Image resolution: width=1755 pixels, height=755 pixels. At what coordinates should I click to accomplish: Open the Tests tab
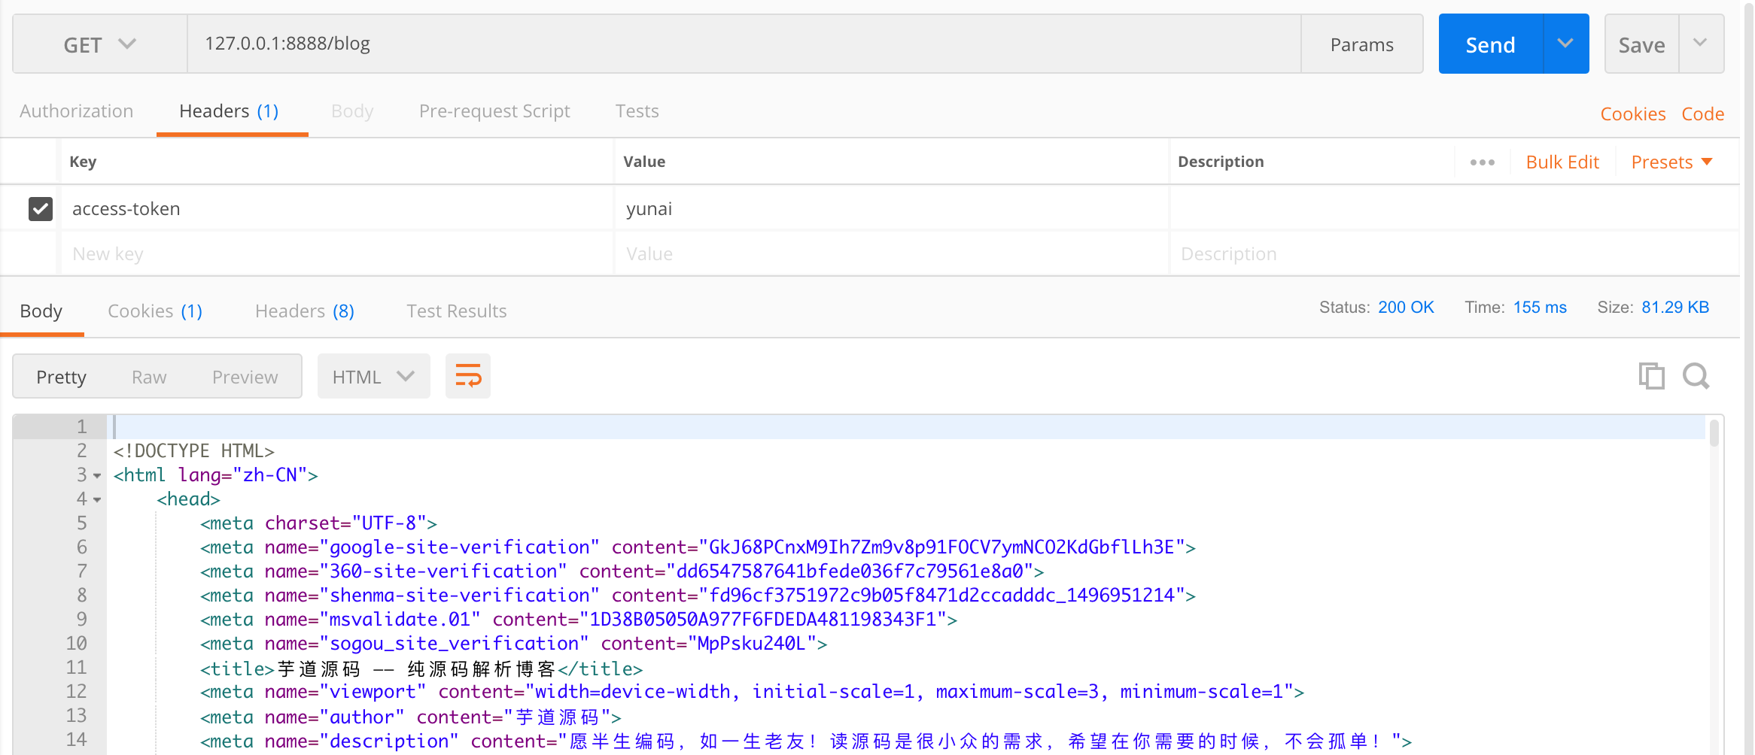coord(636,111)
